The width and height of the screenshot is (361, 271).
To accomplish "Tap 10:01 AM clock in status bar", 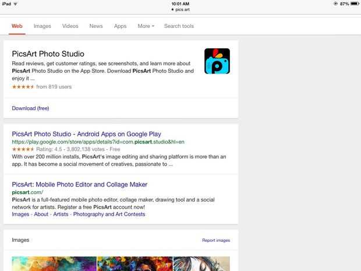I will [180, 3].
